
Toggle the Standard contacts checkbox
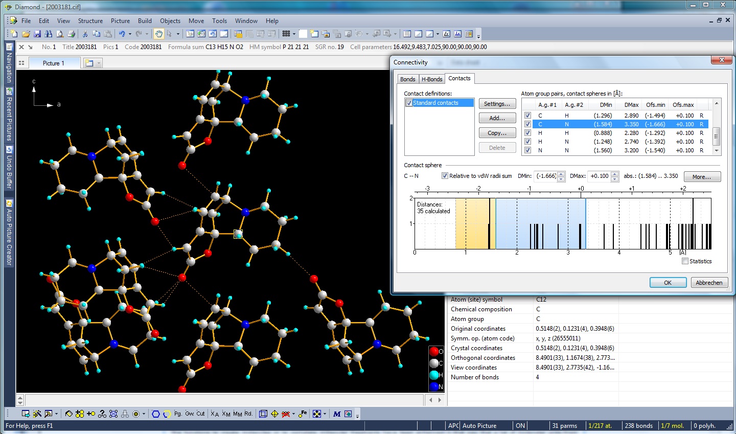pos(409,103)
